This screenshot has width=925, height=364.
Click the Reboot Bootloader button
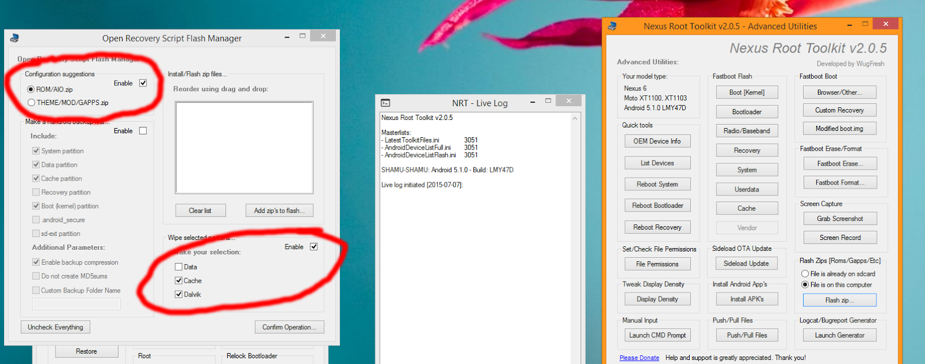[x=657, y=205]
